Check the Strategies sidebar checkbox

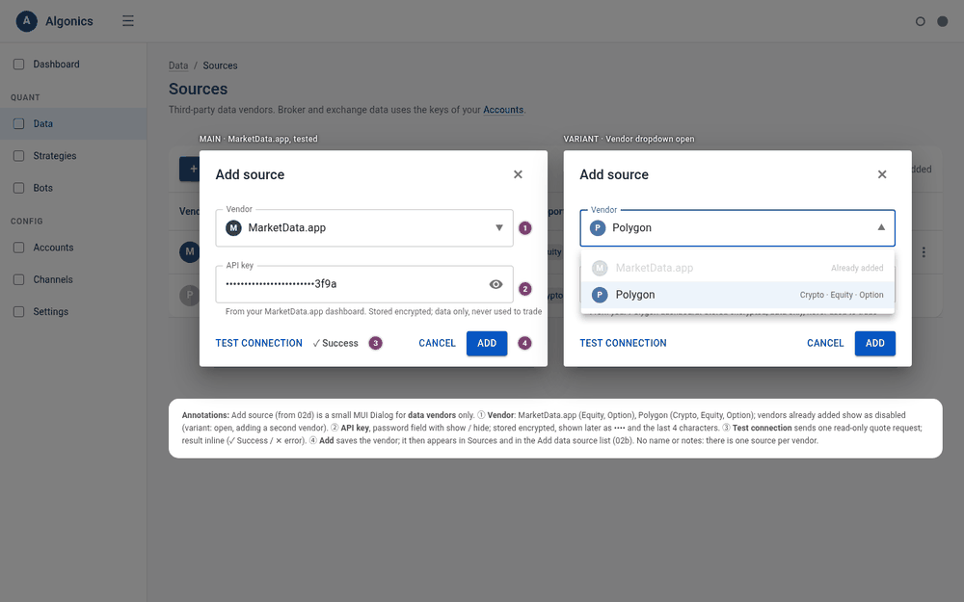tap(19, 155)
